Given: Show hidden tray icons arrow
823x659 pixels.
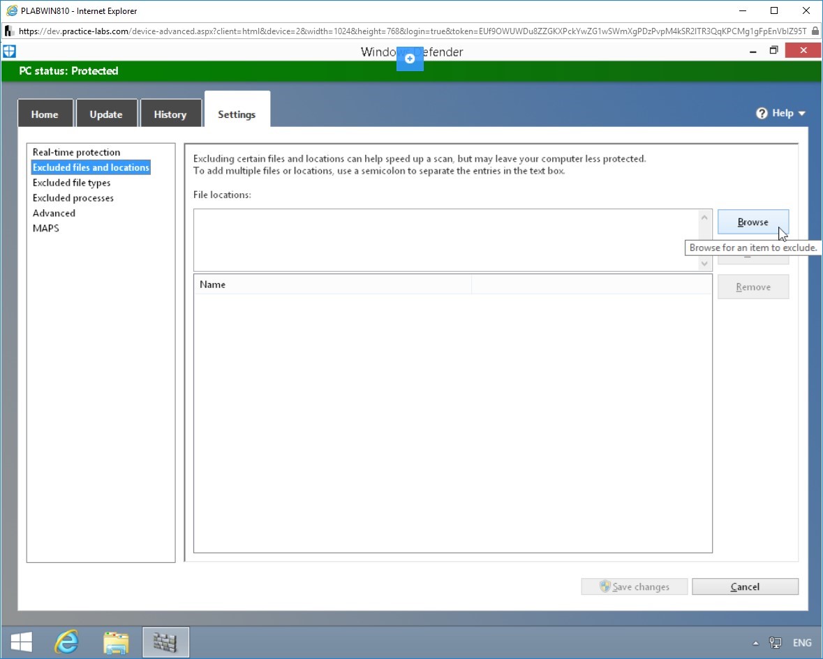Looking at the screenshot, I should click(755, 643).
